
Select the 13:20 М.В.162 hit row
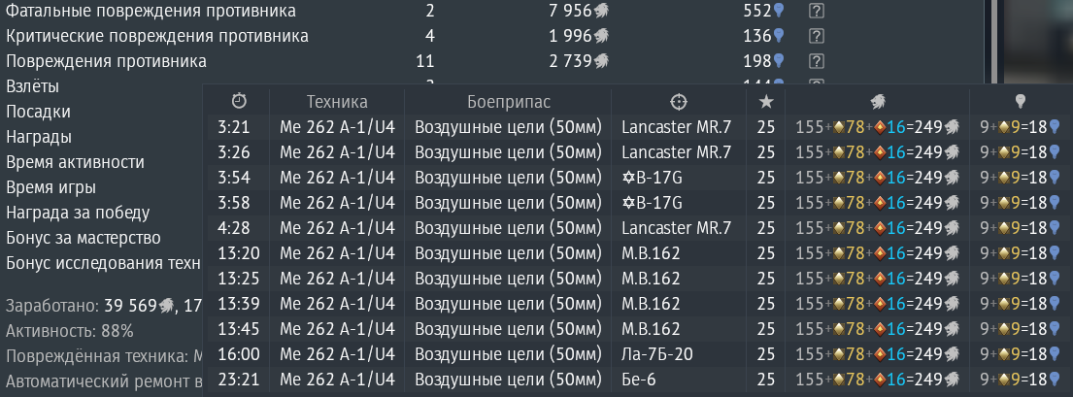[637, 253]
